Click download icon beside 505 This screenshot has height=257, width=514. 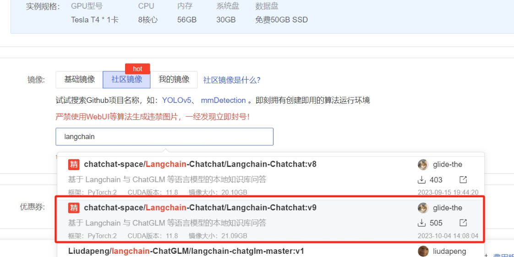[421, 223]
